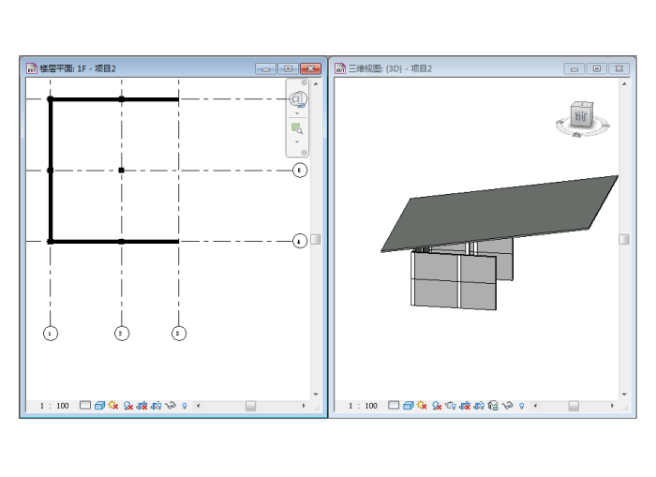Screen dimensions: 656x477
Task: Click the horizontal scrollbar thumb in the floor plan view
Action: 250,406
